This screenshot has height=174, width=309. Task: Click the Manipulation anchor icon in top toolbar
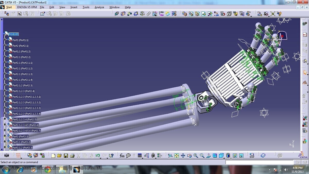[142, 14]
